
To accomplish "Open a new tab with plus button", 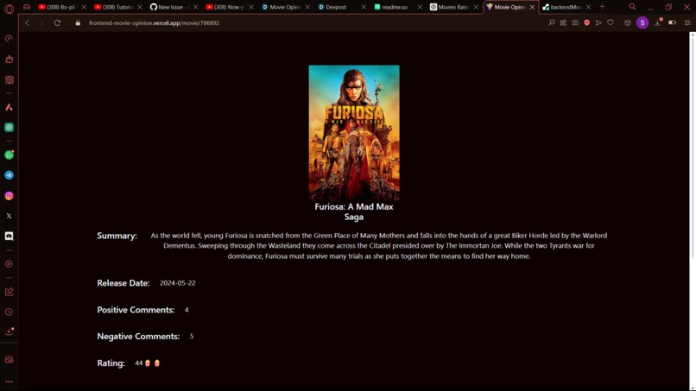I will pos(603,7).
